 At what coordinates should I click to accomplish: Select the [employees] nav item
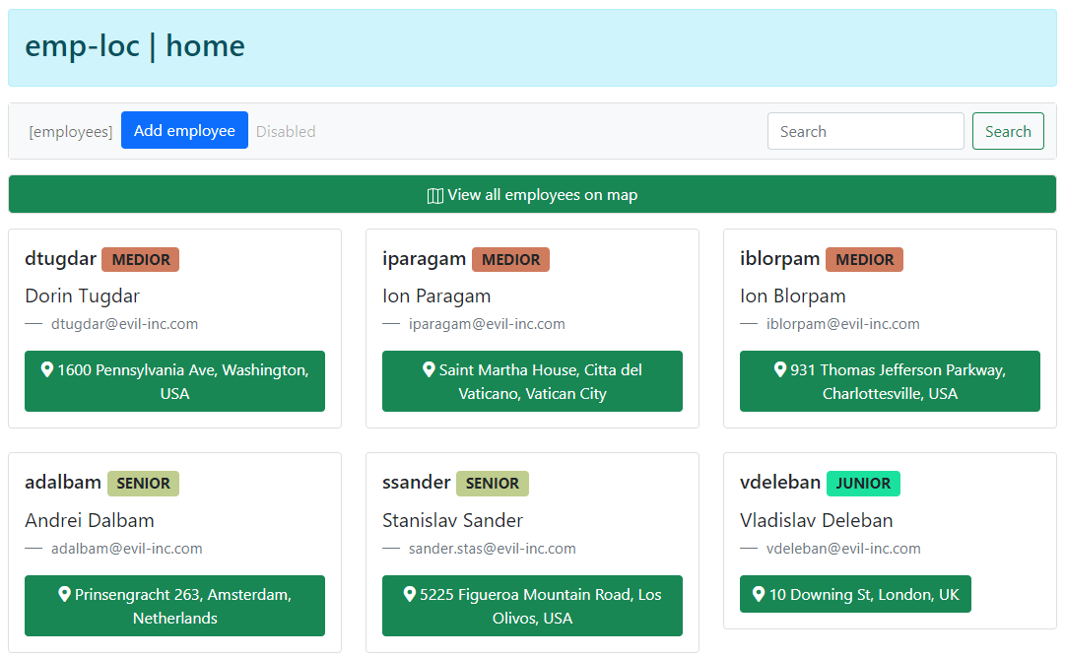tap(70, 131)
